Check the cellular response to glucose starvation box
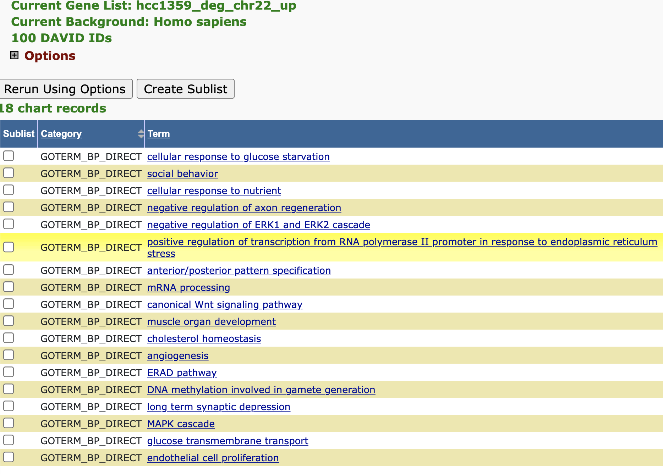 click(9, 156)
